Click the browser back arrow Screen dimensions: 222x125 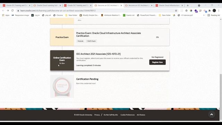coord(3,10)
